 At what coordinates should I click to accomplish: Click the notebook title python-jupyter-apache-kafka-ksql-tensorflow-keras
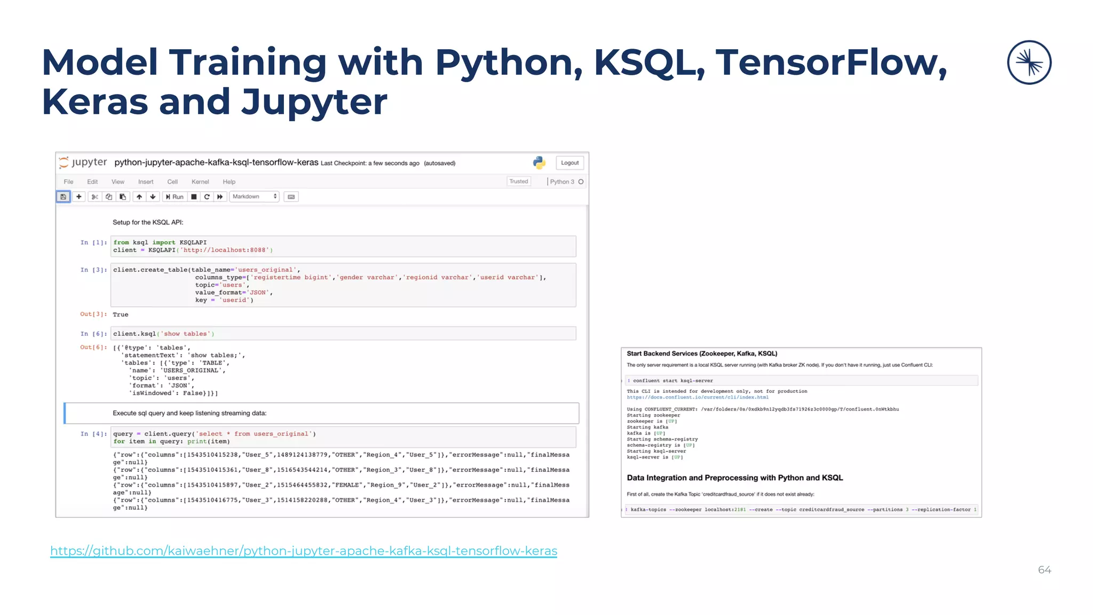pyautogui.click(x=216, y=162)
